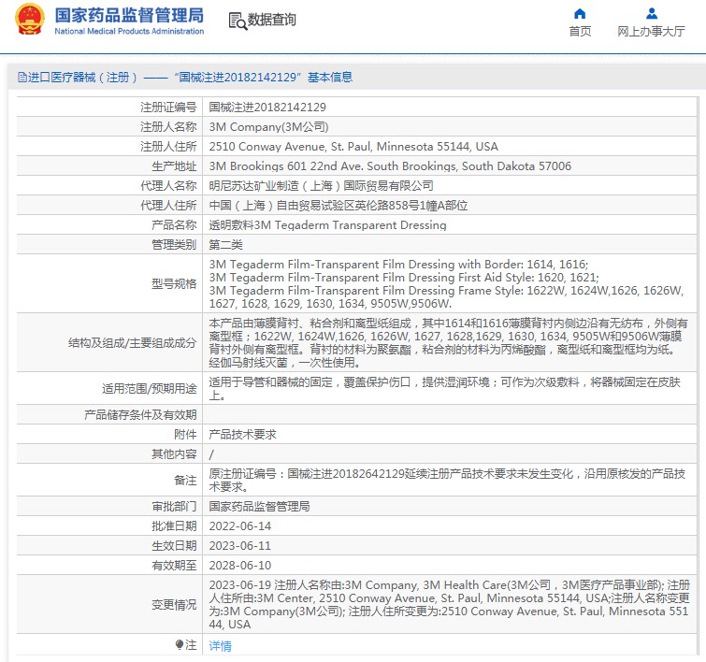Click the lightbulb icon beside 注
The image size is (706, 662).
(180, 645)
